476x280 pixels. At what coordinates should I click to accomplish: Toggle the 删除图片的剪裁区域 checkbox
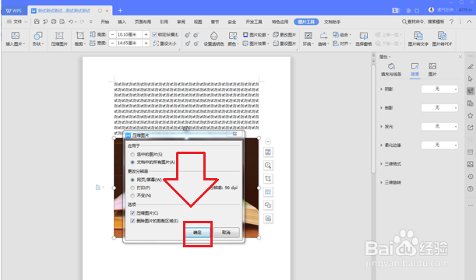point(132,221)
